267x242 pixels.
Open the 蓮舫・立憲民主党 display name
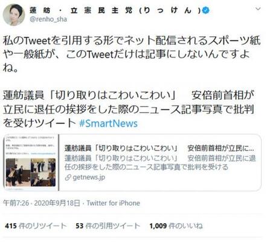point(115,10)
